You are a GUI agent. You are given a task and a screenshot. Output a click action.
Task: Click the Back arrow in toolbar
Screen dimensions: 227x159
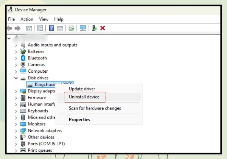point(9,28)
